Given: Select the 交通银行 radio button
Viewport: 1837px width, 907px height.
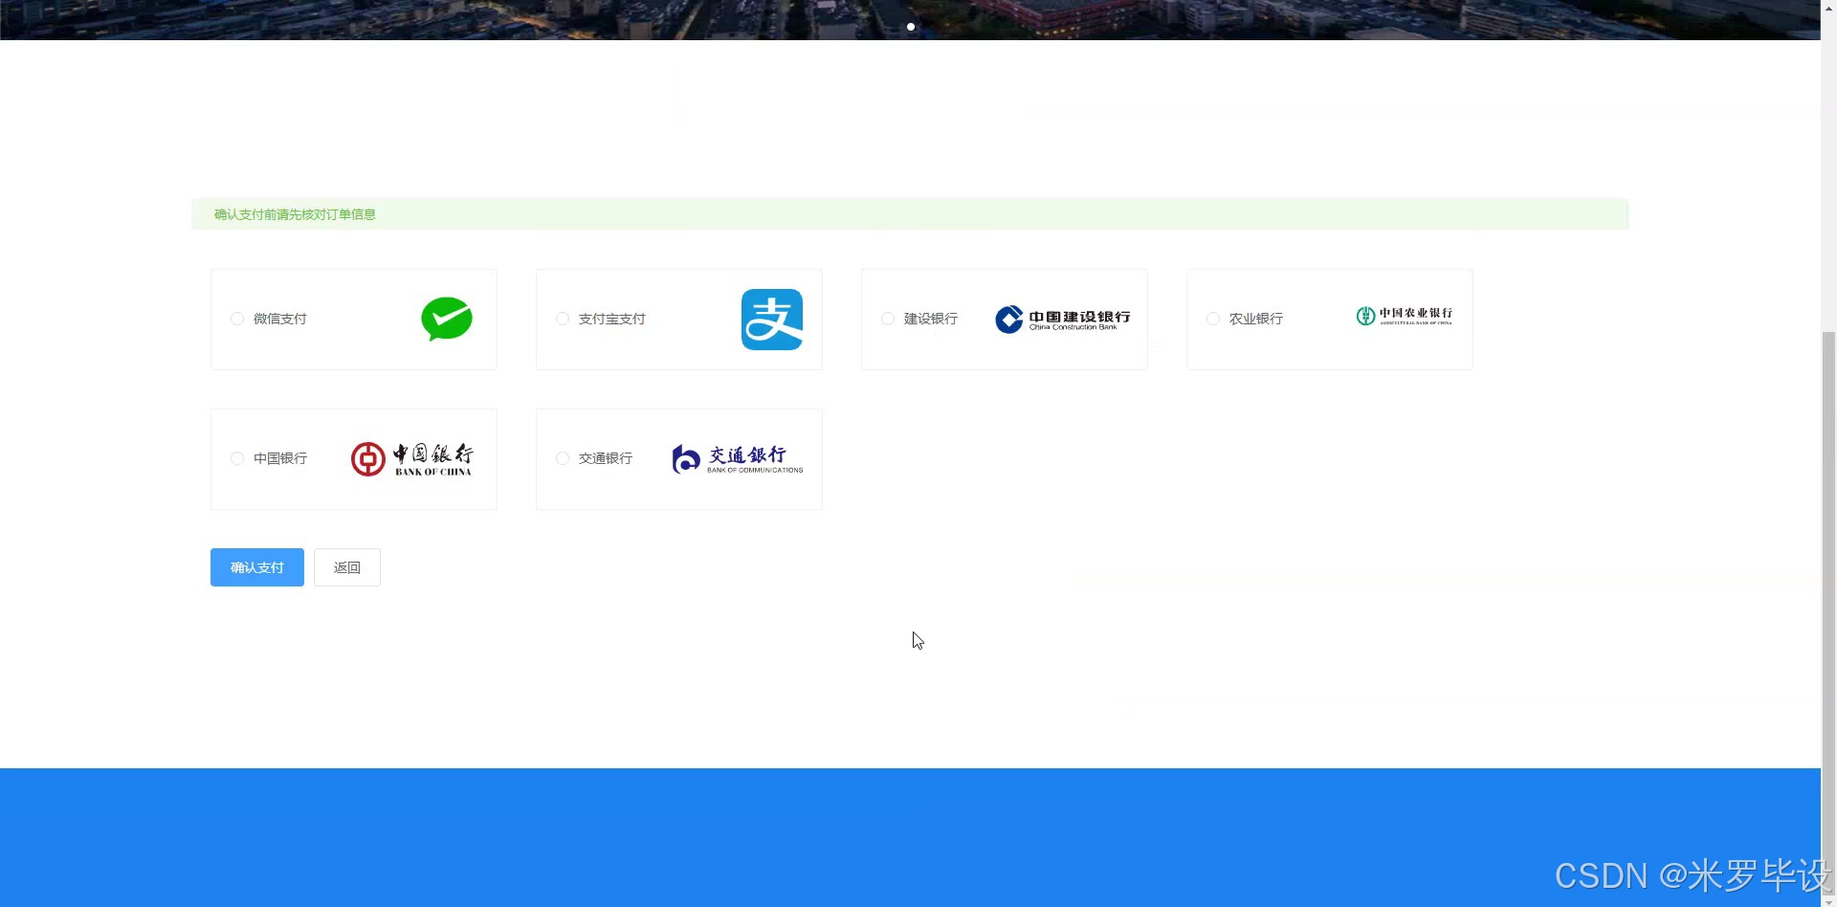Looking at the screenshot, I should tap(563, 458).
